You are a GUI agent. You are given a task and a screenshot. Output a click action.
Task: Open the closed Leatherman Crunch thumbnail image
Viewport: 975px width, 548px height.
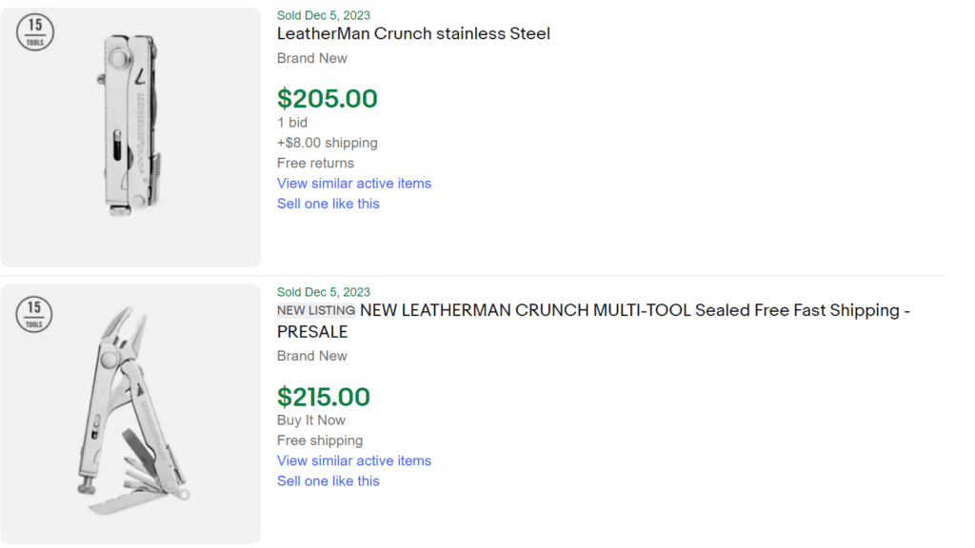[x=130, y=133]
